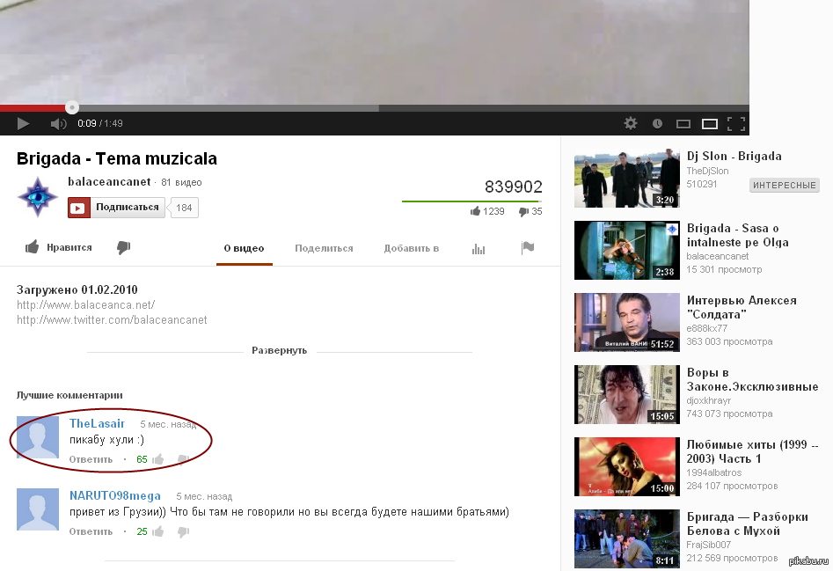Enter fullscreen mode
The width and height of the screenshot is (833, 571).
(x=736, y=124)
